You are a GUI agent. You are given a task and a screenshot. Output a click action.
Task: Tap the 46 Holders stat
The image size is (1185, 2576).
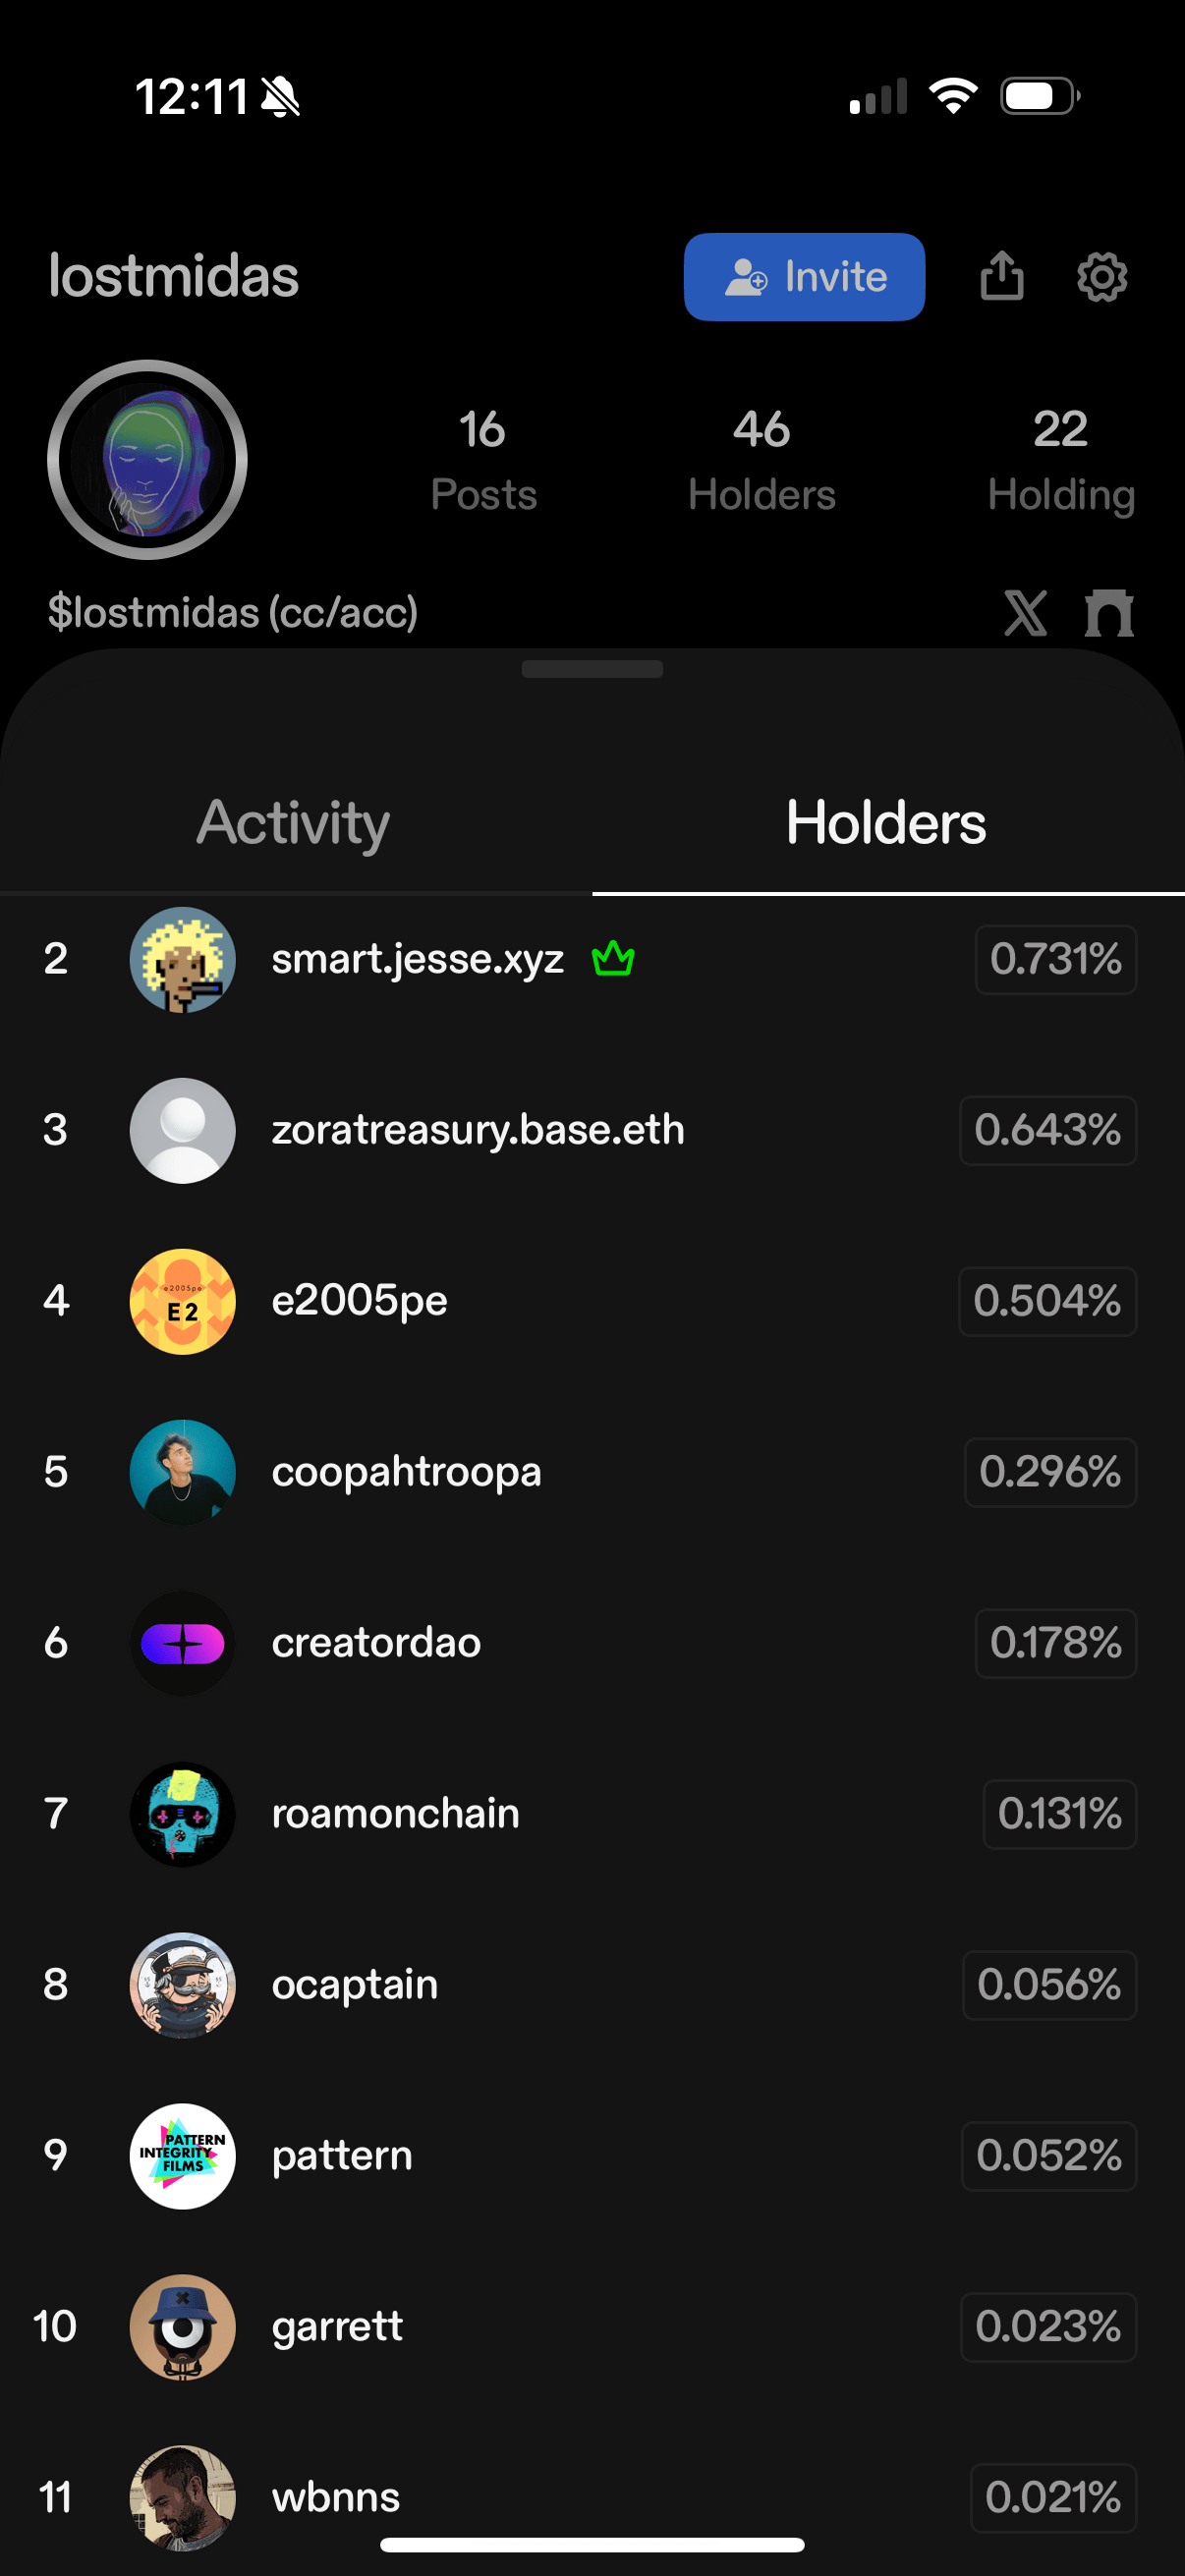[761, 460]
